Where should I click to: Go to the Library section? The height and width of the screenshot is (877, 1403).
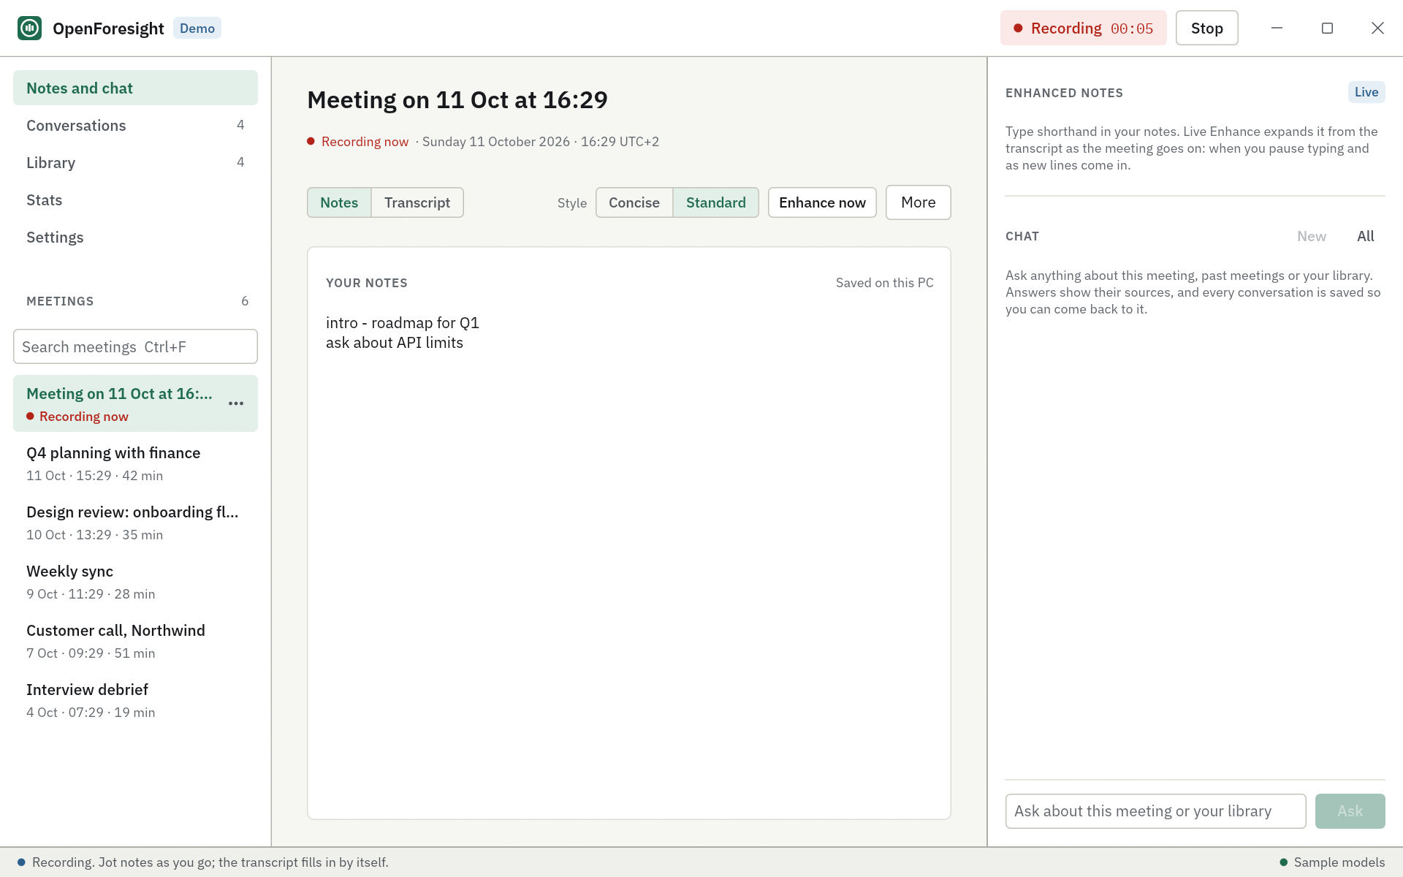point(135,162)
